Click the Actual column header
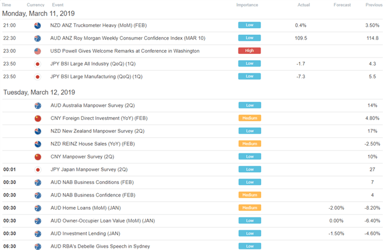The width and height of the screenshot is (386, 250). tap(304, 5)
